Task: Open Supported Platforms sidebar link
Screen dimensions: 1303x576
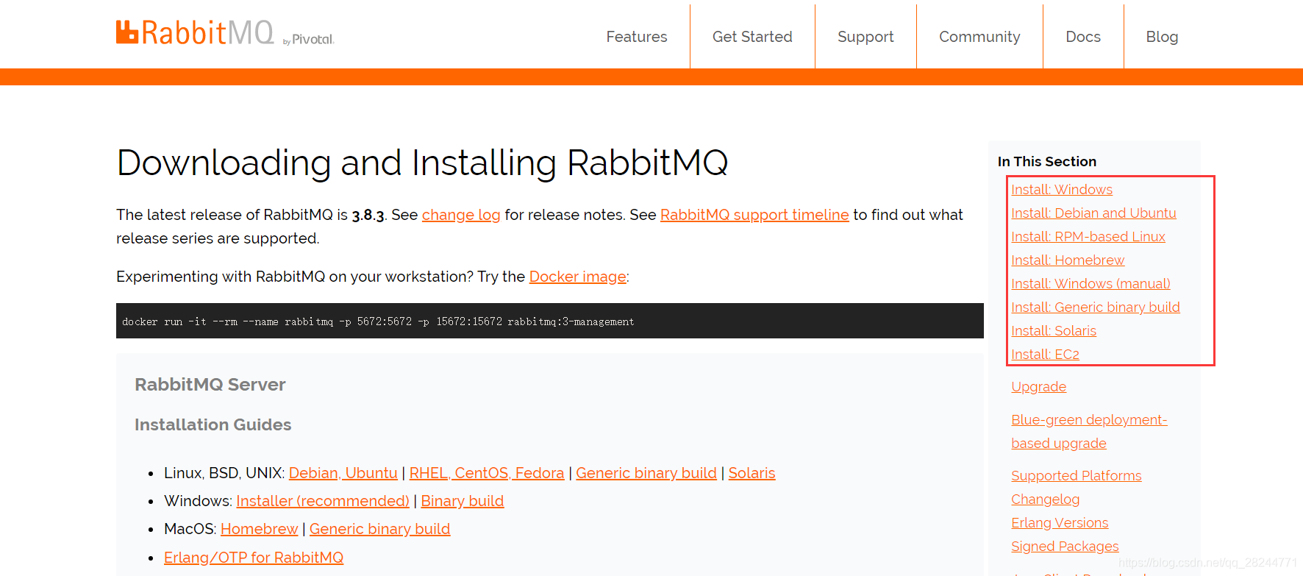Action: [1077, 476]
